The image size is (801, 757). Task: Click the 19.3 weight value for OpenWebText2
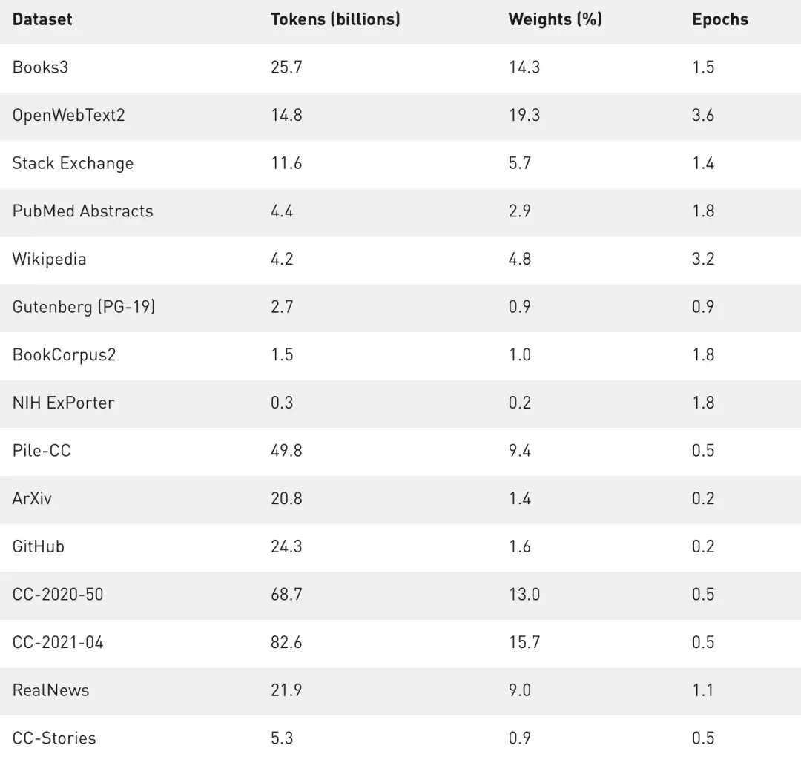[x=524, y=115]
